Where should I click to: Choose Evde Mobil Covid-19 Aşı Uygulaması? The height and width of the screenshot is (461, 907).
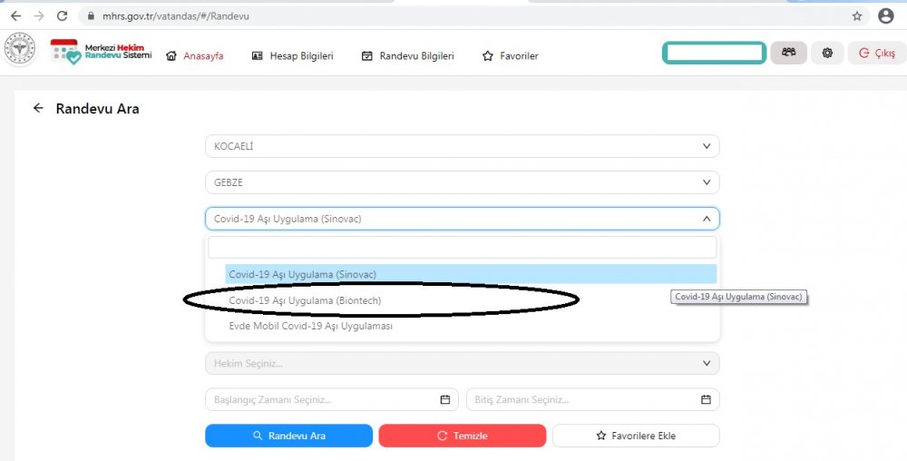[310, 326]
